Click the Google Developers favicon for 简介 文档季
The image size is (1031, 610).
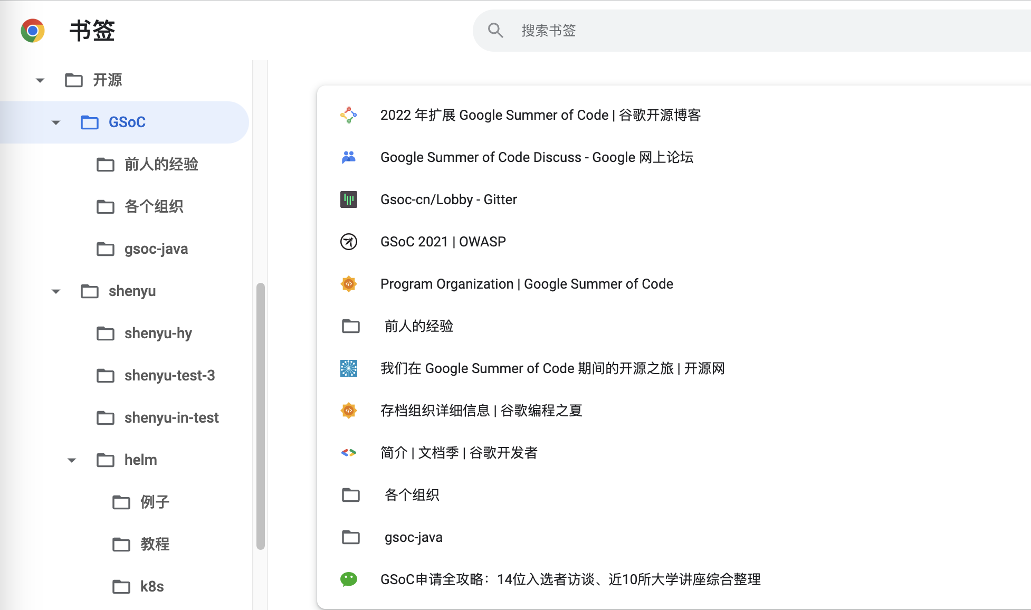point(349,453)
